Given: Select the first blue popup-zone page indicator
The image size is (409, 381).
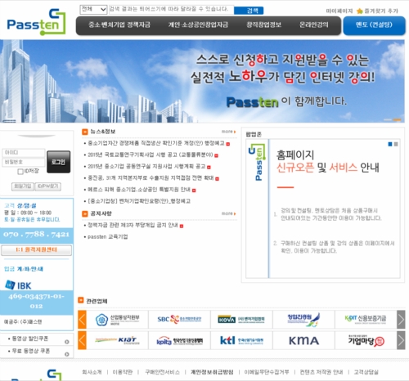Looking at the screenshot, I should point(390,144).
